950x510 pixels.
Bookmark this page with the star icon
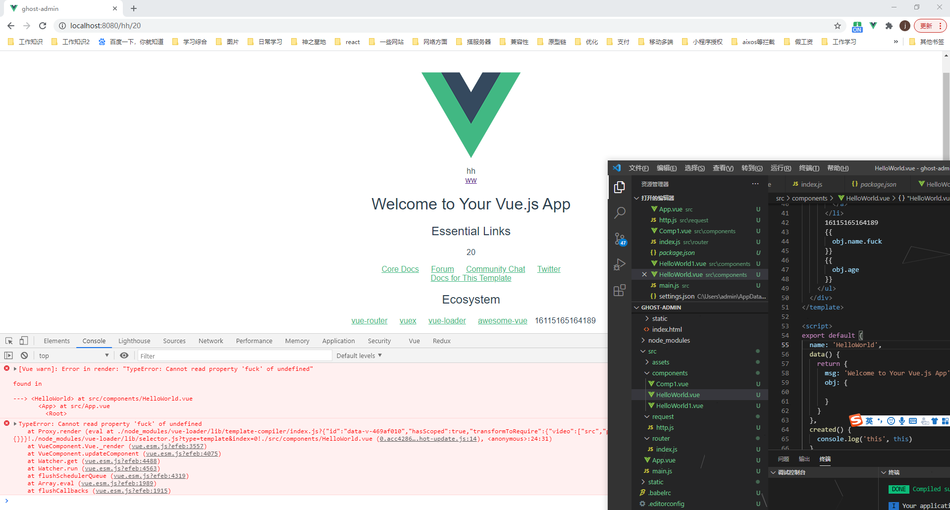click(x=838, y=26)
